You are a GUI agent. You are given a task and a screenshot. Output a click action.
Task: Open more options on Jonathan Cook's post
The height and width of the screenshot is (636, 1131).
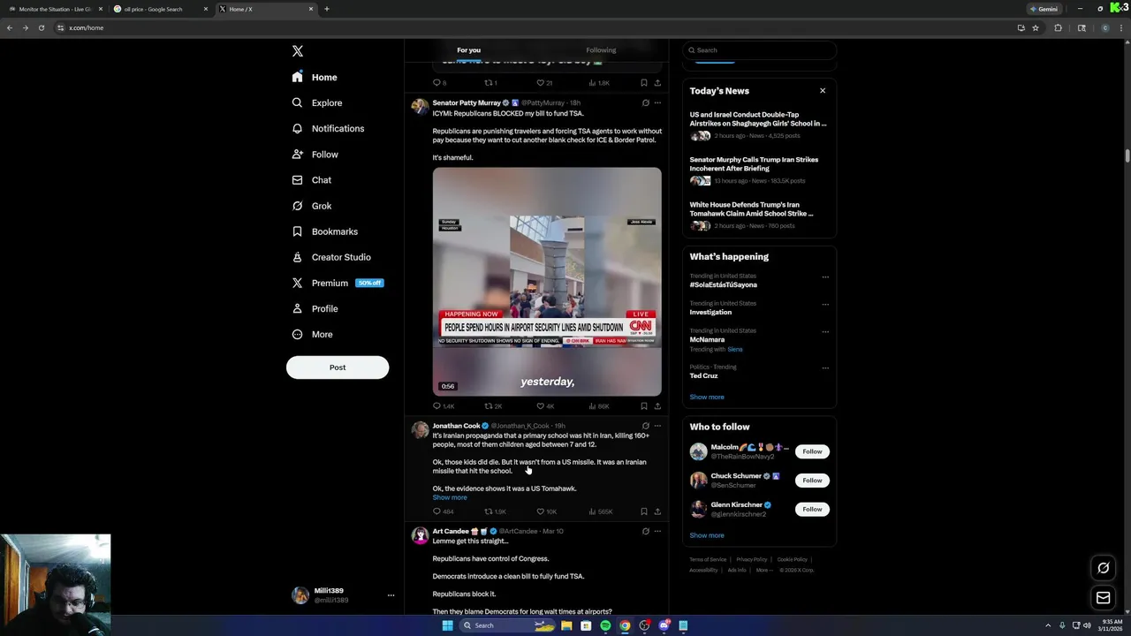[x=657, y=426]
